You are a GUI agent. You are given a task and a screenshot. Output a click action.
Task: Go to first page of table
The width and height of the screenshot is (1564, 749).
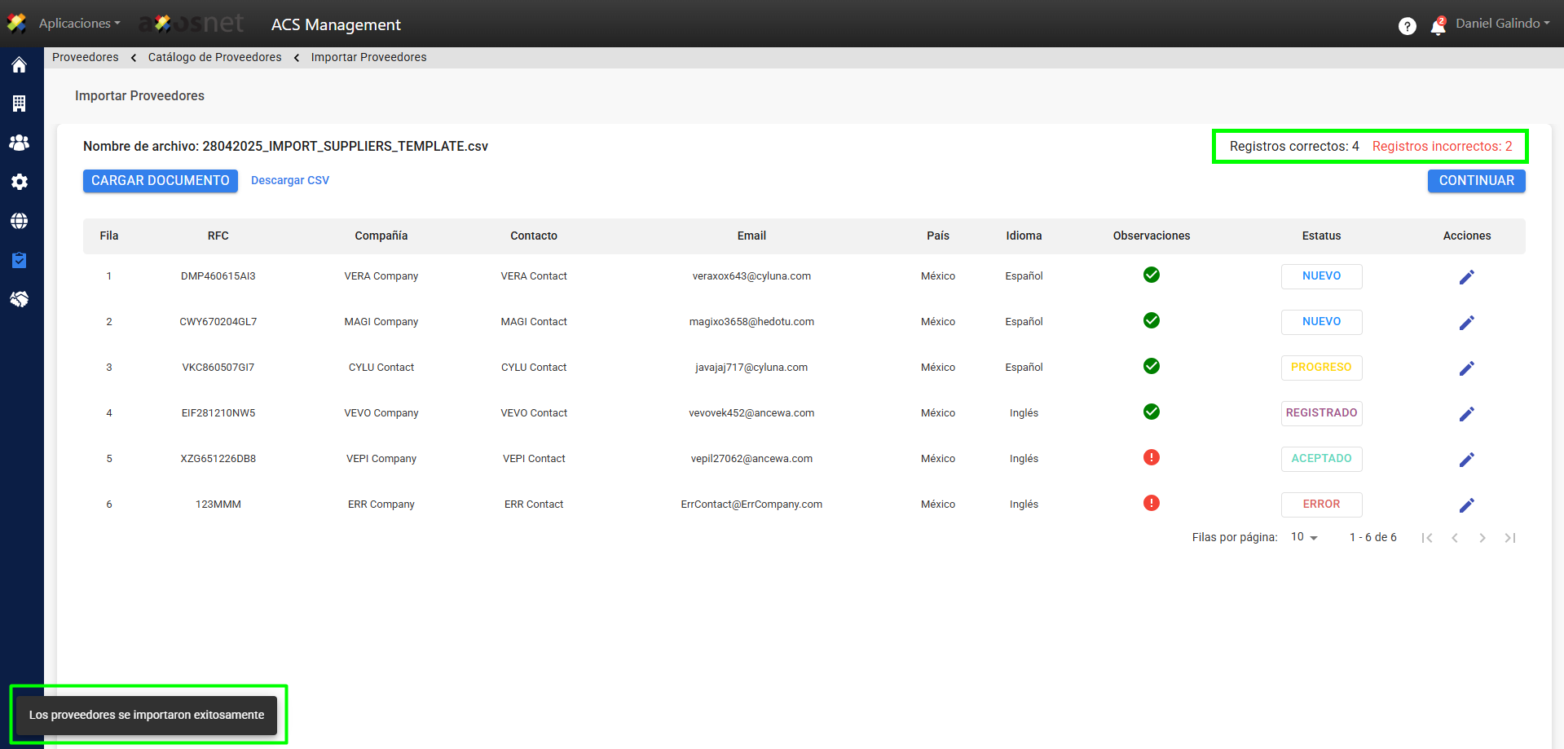tap(1426, 538)
